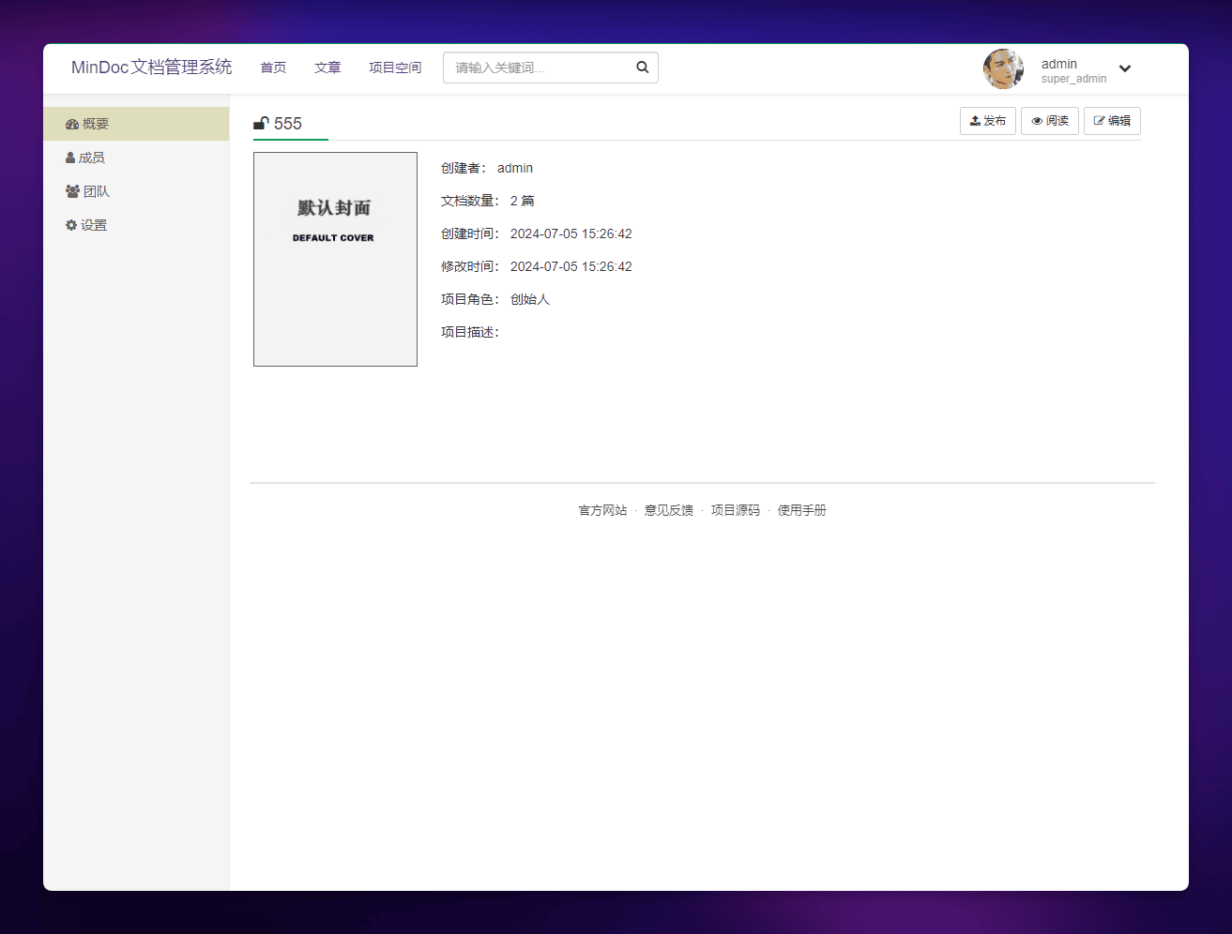This screenshot has height=934, width=1232.
Task: Open the 官方网站 footer link
Action: [602, 510]
